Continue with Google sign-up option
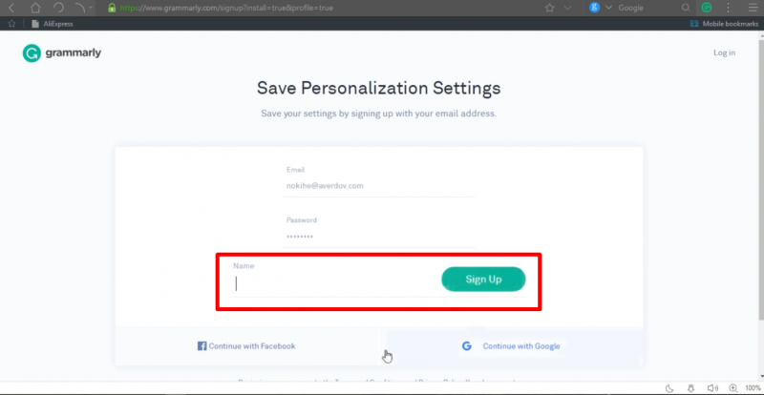 pos(512,345)
